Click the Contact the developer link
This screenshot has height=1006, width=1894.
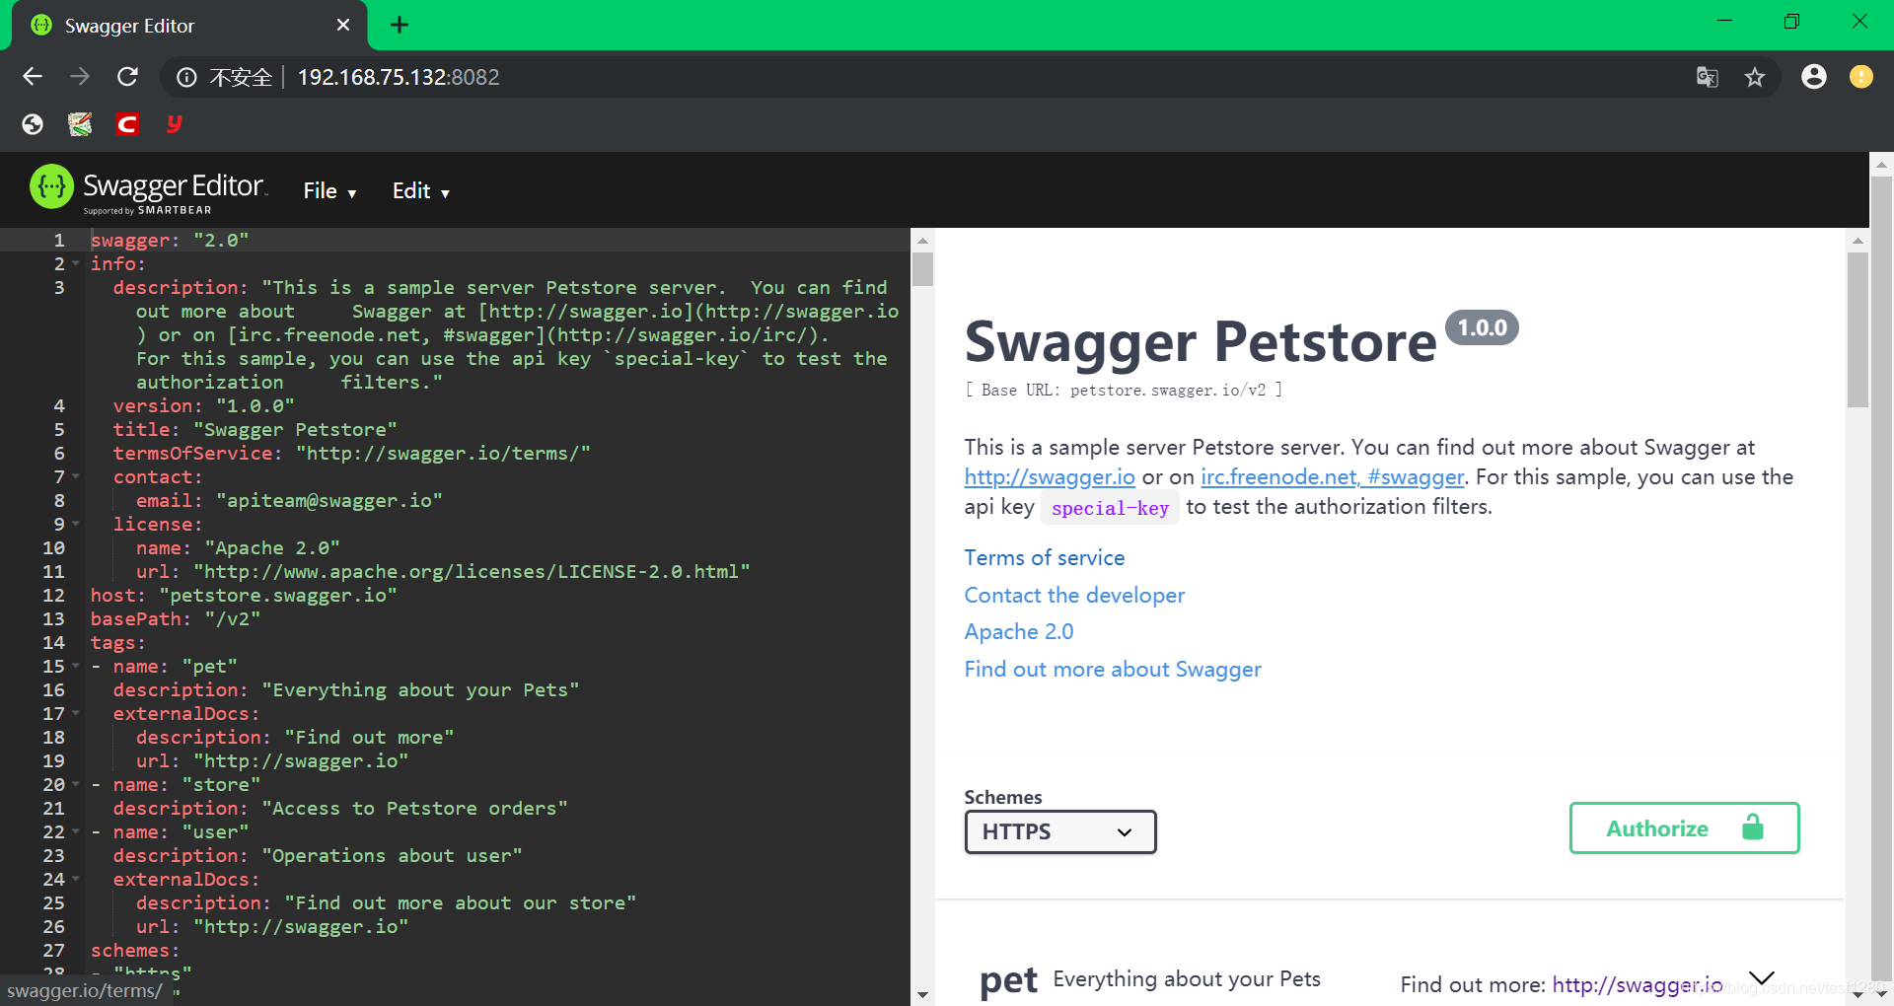click(x=1074, y=595)
